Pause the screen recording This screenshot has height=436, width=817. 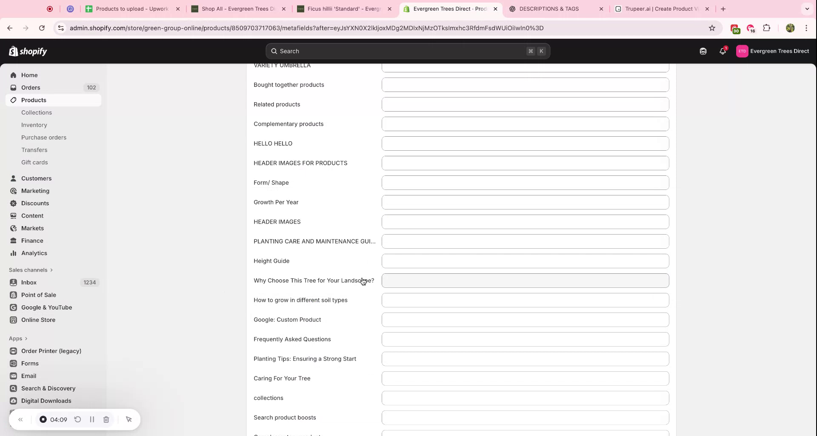92,419
